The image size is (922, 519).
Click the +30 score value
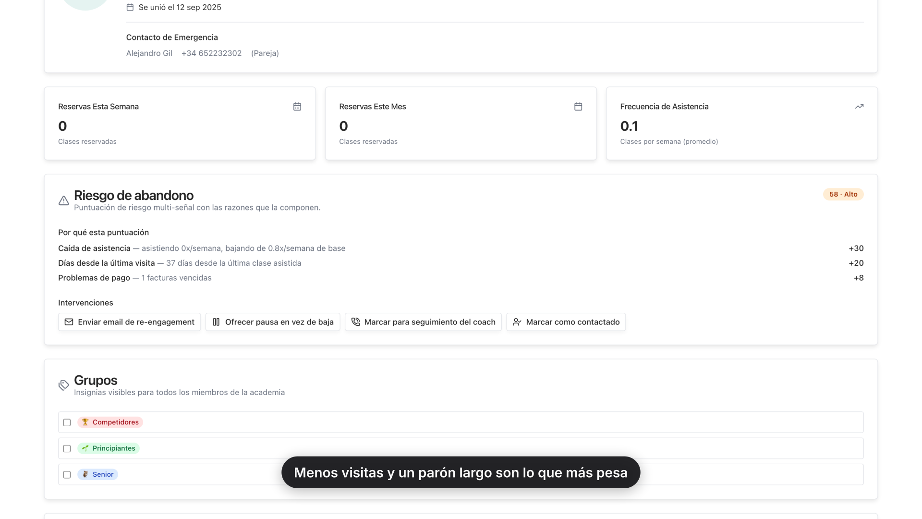tap(856, 248)
